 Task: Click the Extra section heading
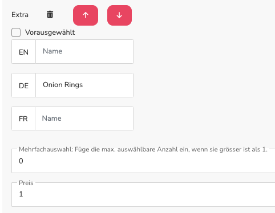(20, 15)
